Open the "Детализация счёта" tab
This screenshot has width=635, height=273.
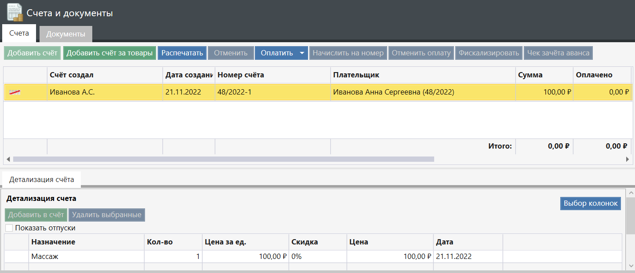[x=41, y=179]
